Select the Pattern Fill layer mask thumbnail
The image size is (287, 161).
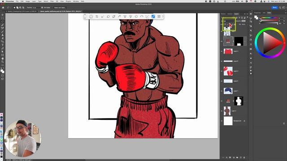239,41
